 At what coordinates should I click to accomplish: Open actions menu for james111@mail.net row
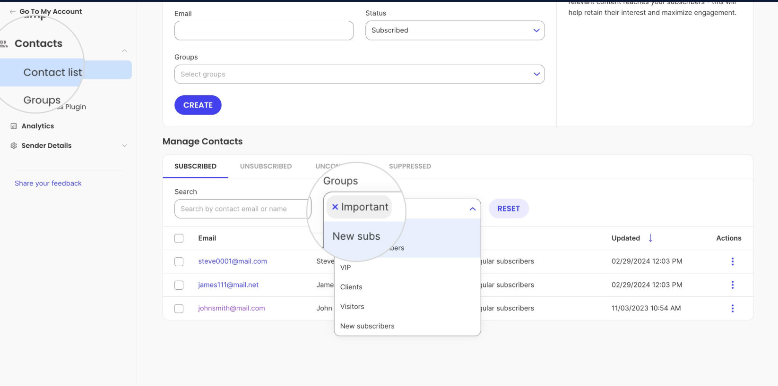733,285
